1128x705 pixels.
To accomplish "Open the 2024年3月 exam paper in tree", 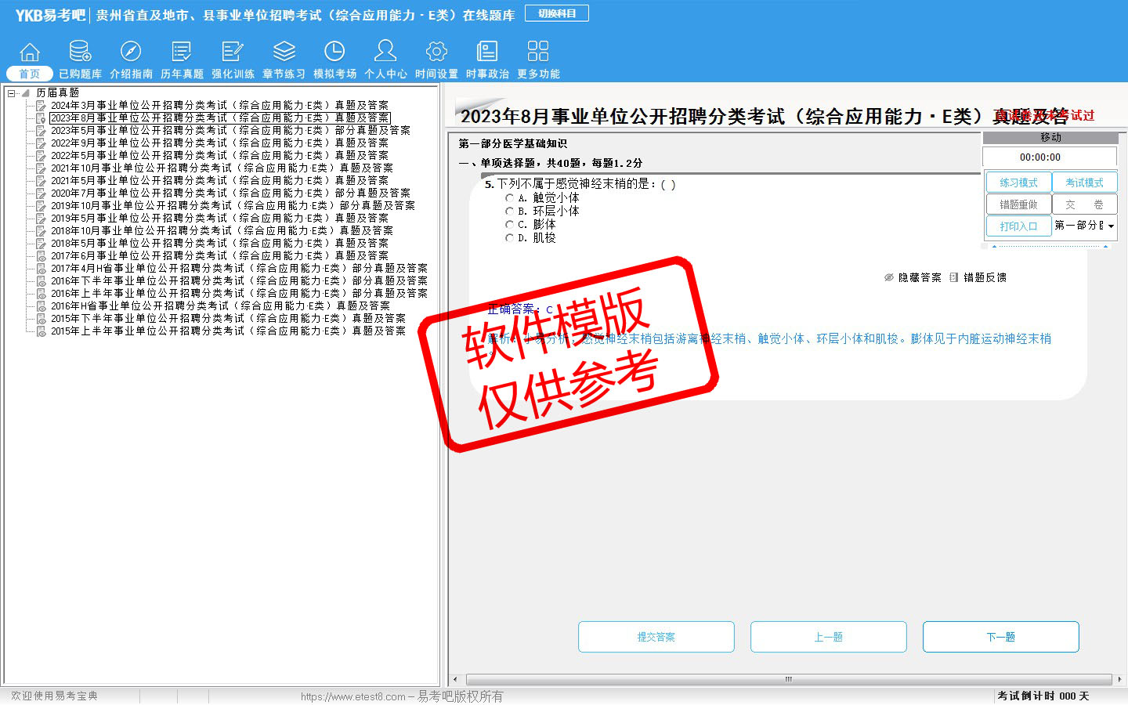I will (x=219, y=106).
